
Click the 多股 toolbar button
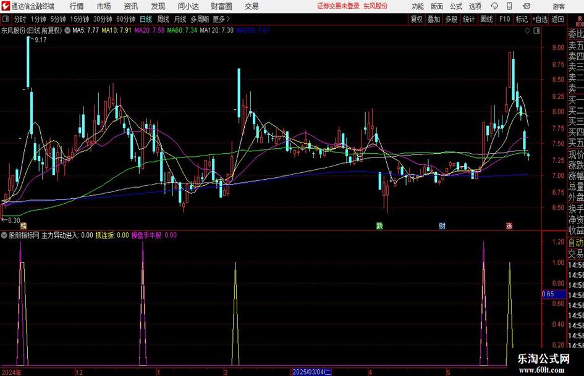tap(451, 19)
